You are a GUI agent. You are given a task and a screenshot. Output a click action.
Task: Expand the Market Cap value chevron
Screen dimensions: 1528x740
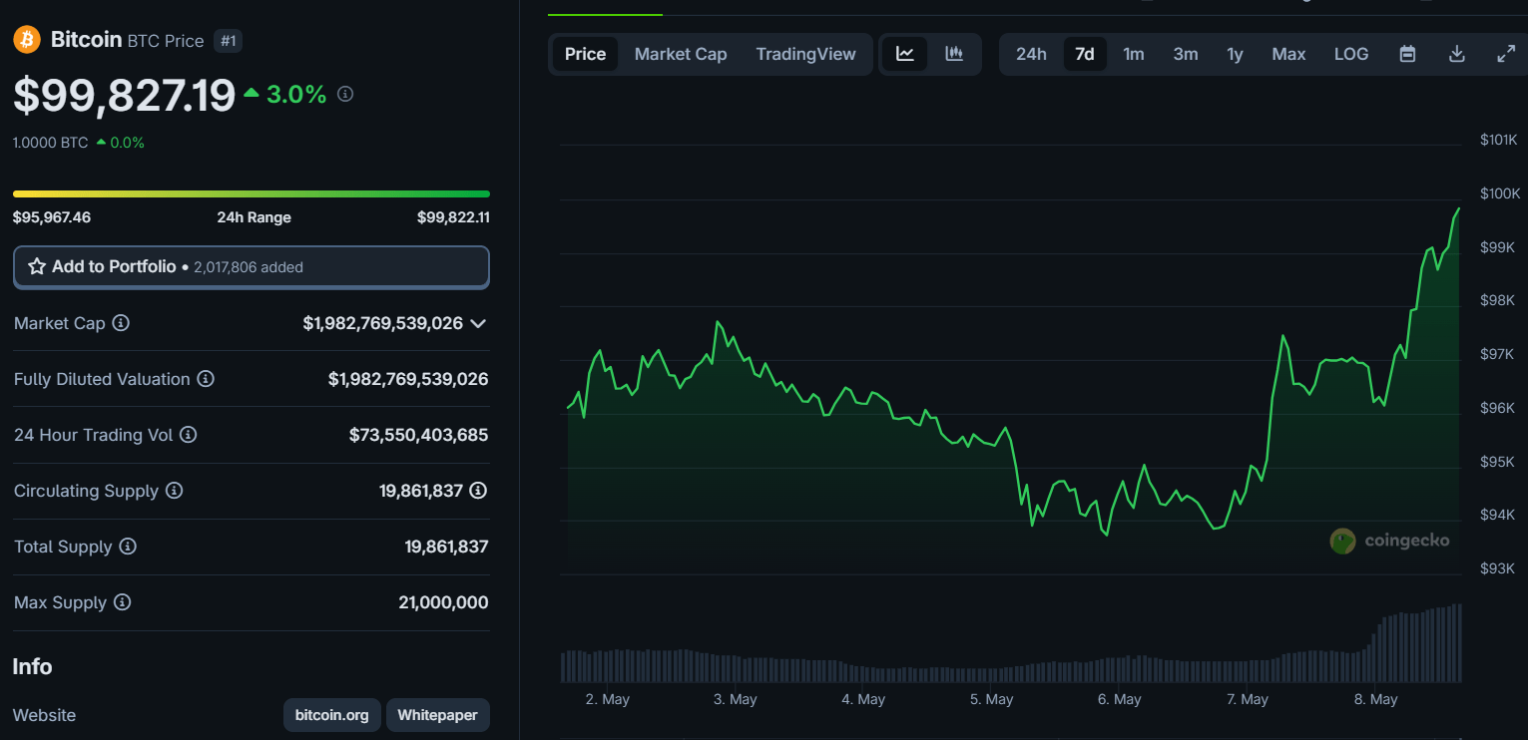(x=478, y=323)
